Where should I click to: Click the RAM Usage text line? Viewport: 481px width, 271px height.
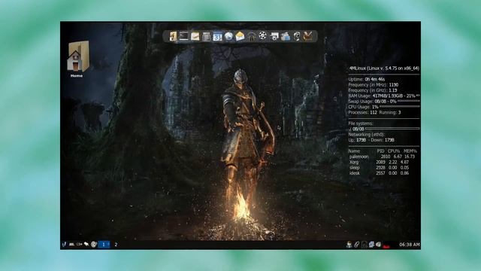click(382, 96)
